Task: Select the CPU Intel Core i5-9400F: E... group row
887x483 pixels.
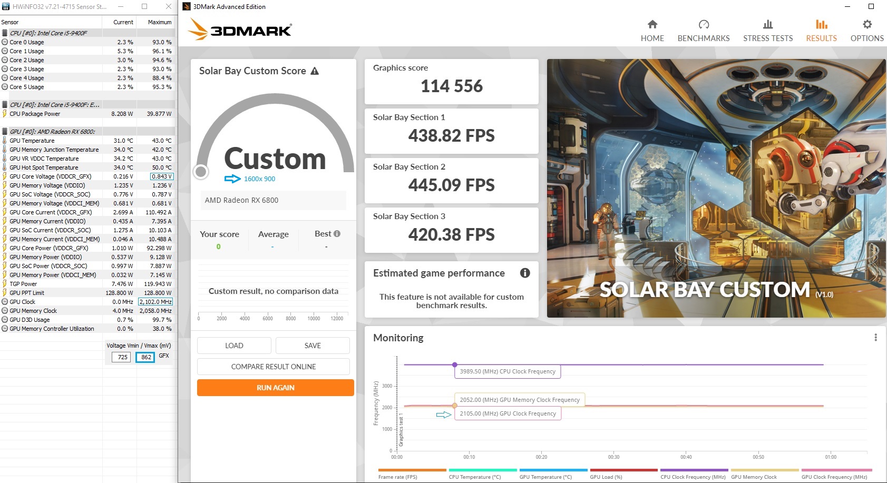Action: (87, 105)
